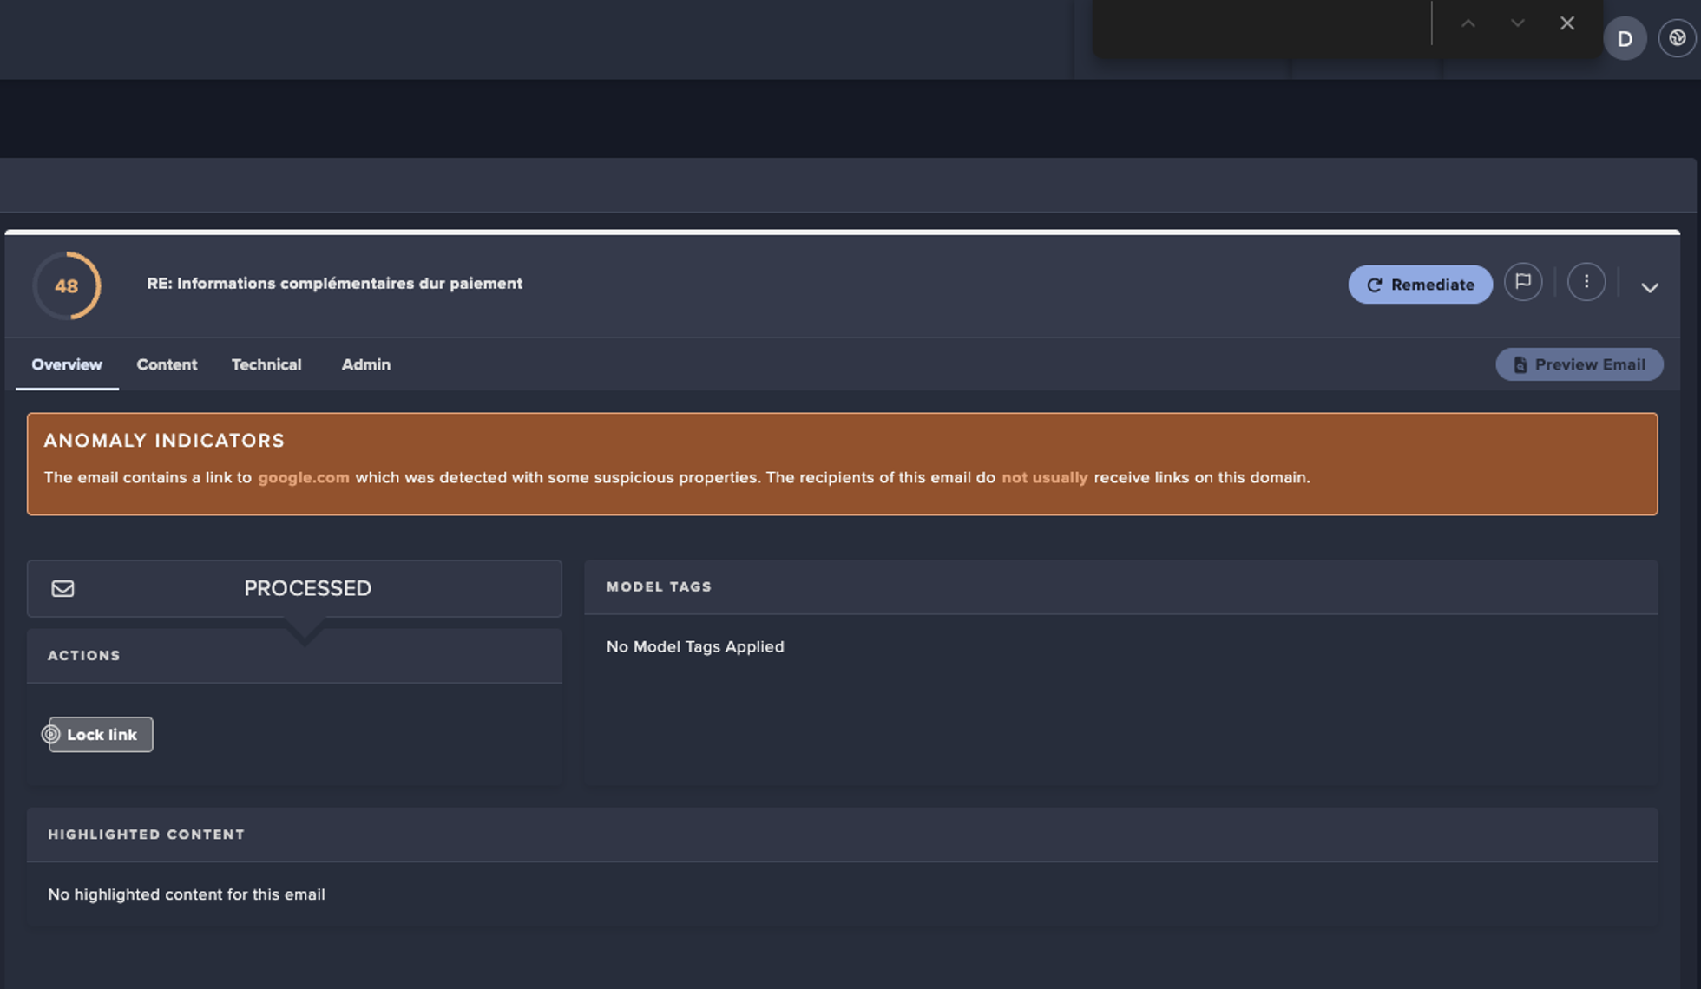Click the envelope icon beside PROCESSED
Image resolution: width=1701 pixels, height=989 pixels.
tap(62, 588)
